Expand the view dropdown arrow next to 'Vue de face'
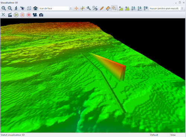186x137 pixels. point(71,9)
